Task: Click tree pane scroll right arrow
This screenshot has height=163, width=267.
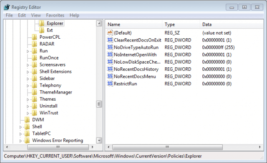Action: point(93,147)
